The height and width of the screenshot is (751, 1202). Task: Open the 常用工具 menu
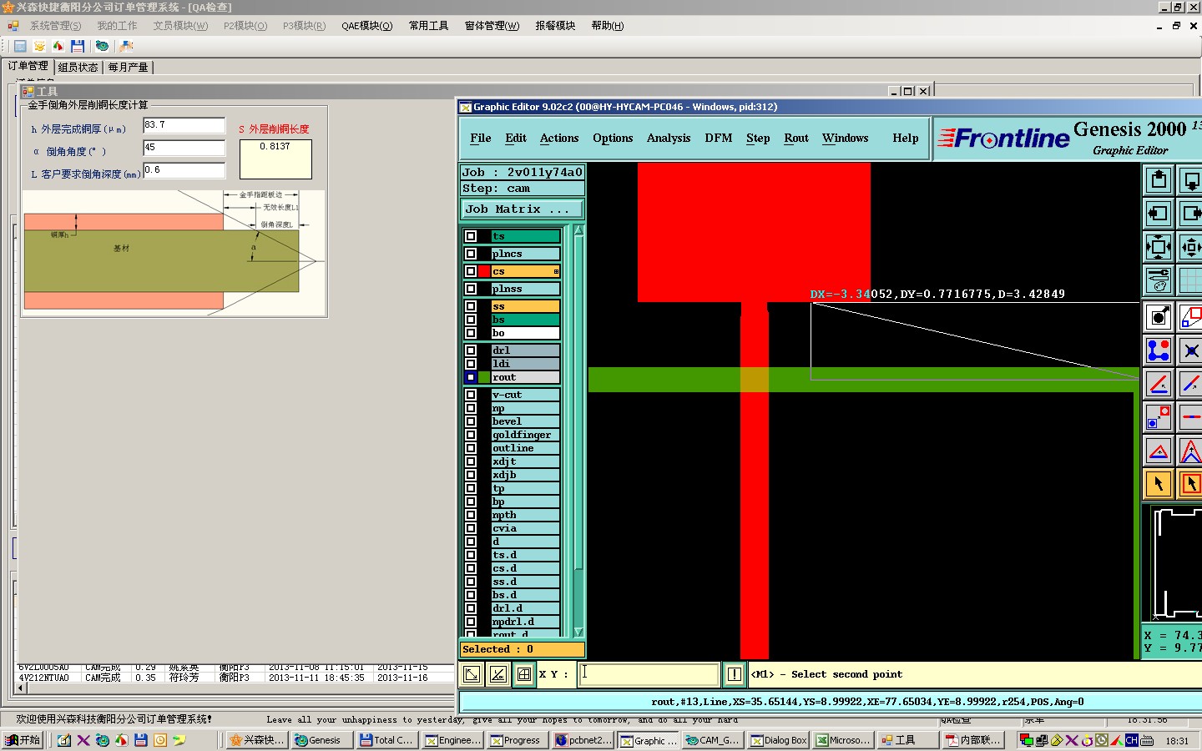428,26
